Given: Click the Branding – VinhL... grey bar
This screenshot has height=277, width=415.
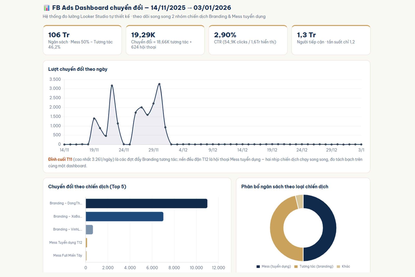Looking at the screenshot, I should pyautogui.click(x=89, y=229).
